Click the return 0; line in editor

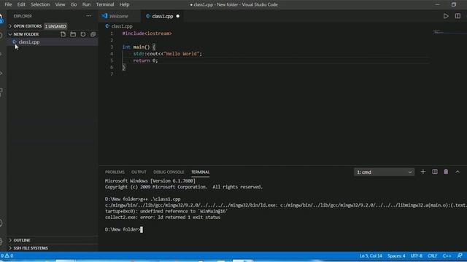[145, 60]
